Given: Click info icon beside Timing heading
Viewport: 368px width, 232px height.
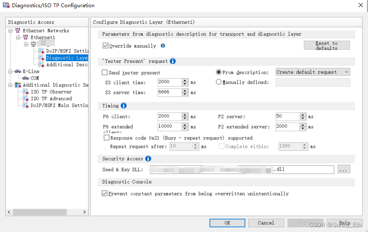Looking at the screenshot, I should coord(124,105).
